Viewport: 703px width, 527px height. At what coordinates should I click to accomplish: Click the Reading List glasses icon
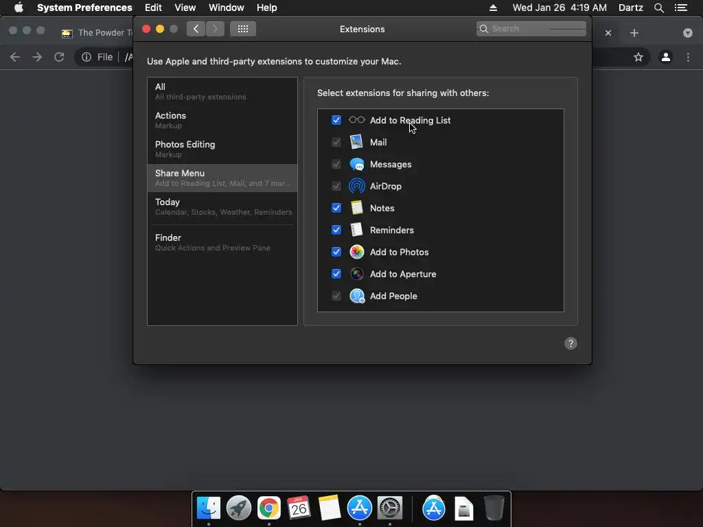click(x=357, y=119)
